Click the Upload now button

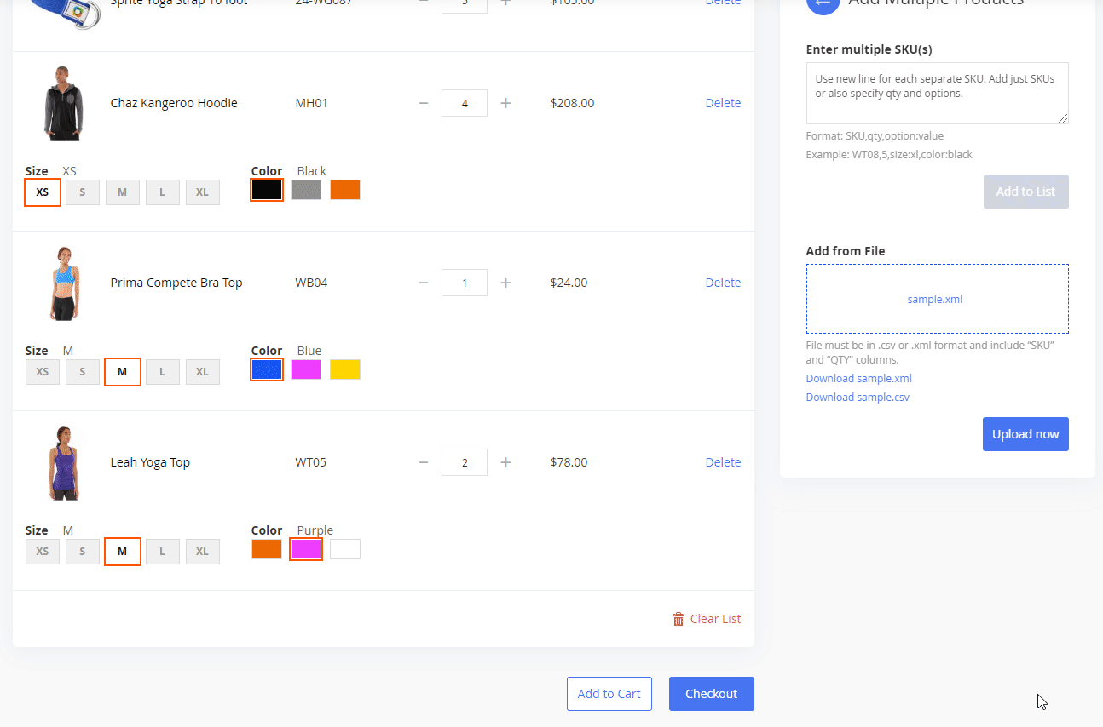[1025, 434]
